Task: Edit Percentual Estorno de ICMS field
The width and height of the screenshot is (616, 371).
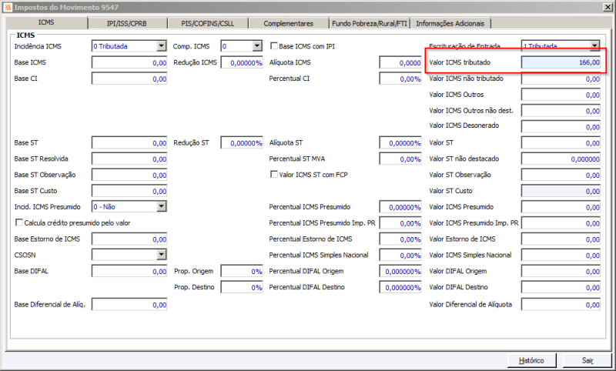Action: (400, 239)
